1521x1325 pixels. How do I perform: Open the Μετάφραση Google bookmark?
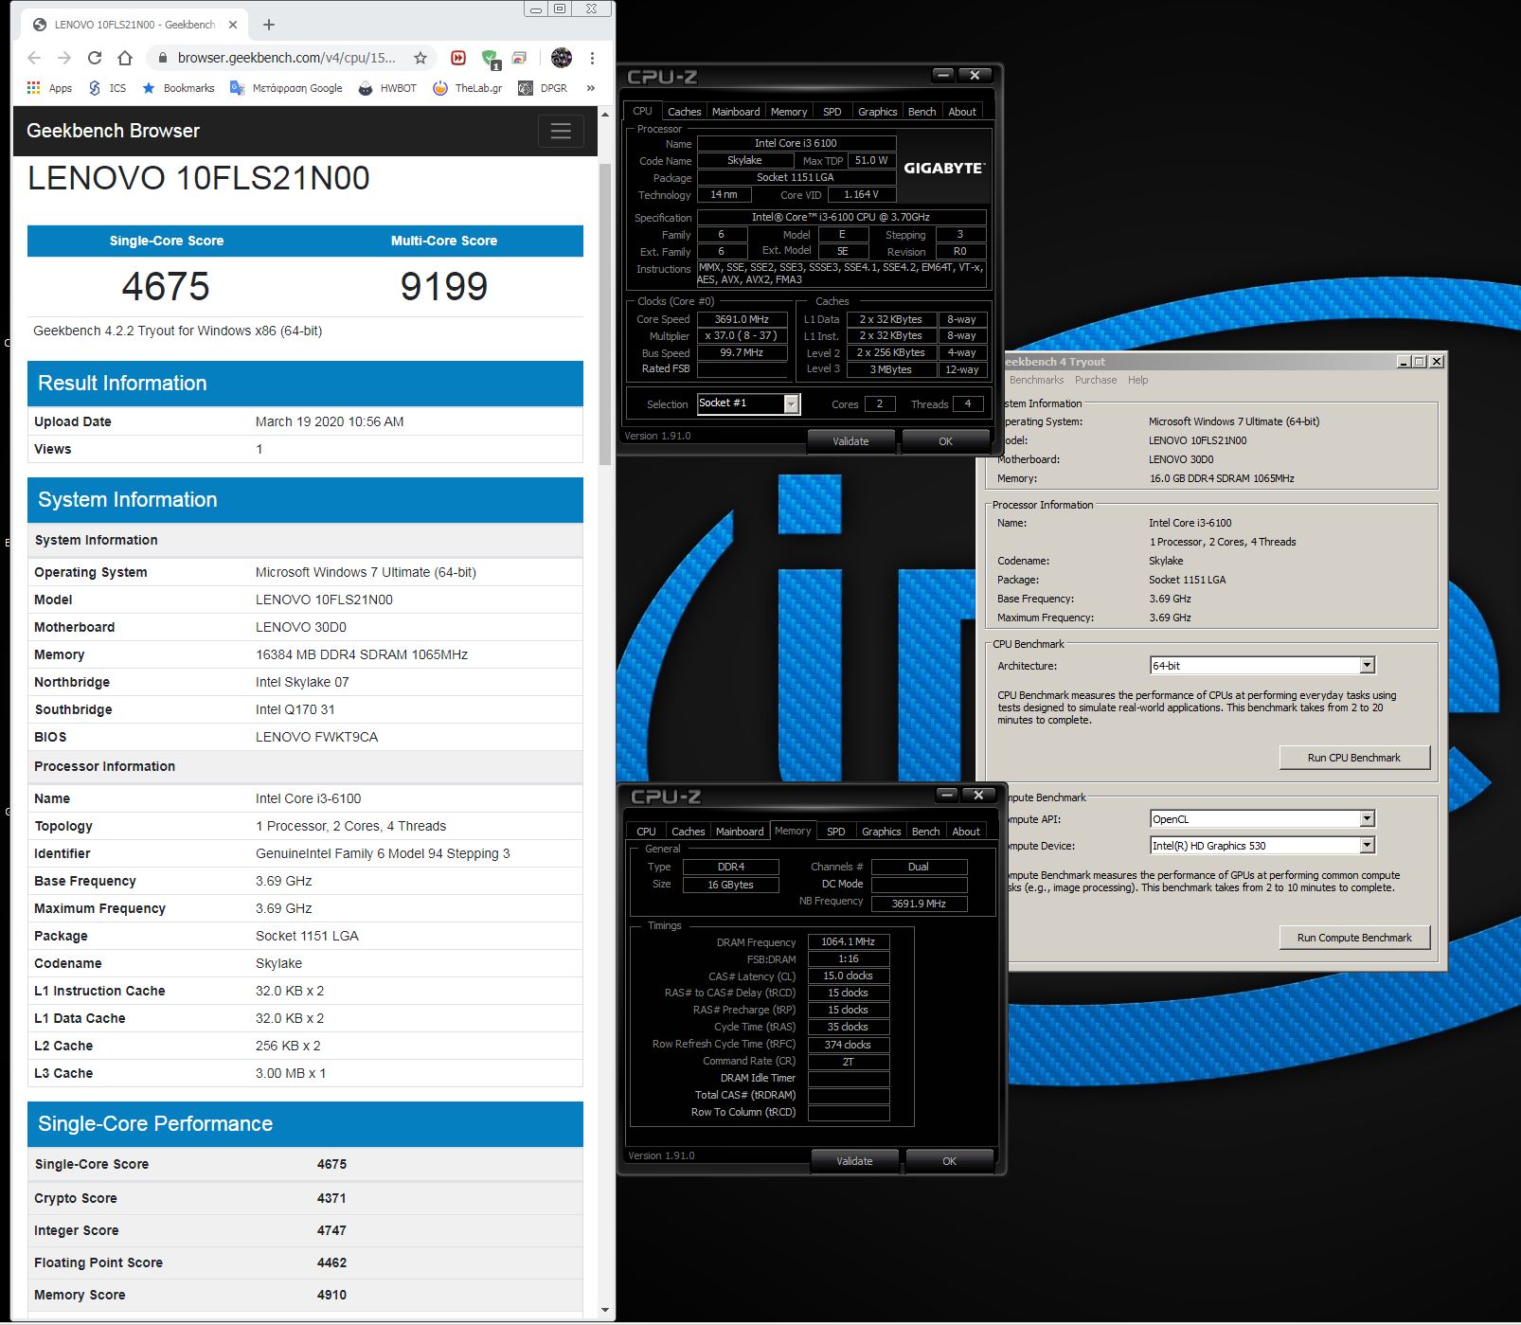(x=286, y=88)
